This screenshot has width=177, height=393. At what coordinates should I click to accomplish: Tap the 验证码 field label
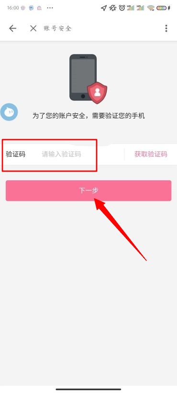[15, 154]
